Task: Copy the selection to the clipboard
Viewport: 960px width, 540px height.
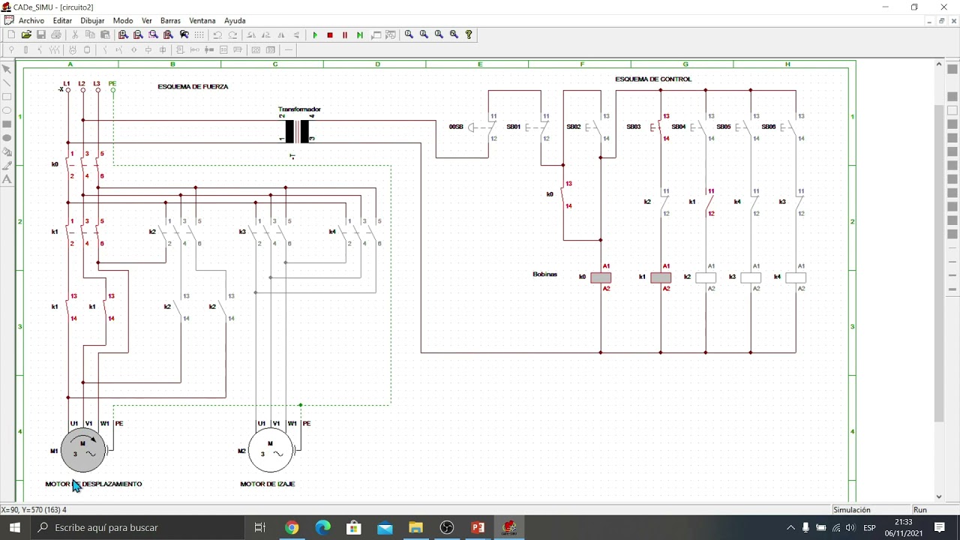Action: (90, 34)
